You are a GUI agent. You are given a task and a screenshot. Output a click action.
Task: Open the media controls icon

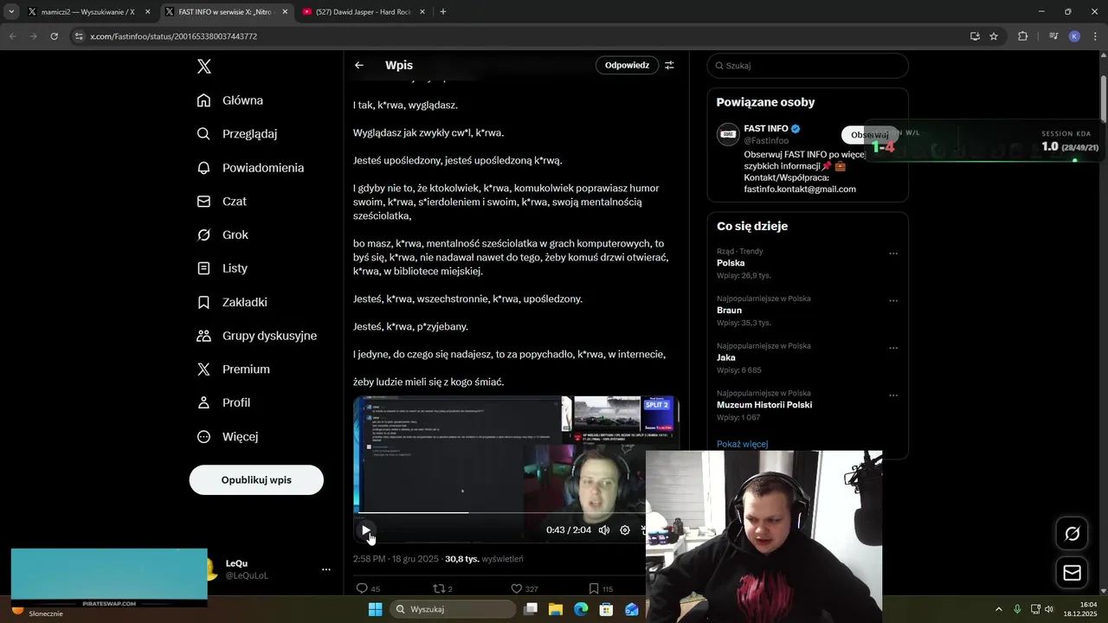coord(1053,36)
